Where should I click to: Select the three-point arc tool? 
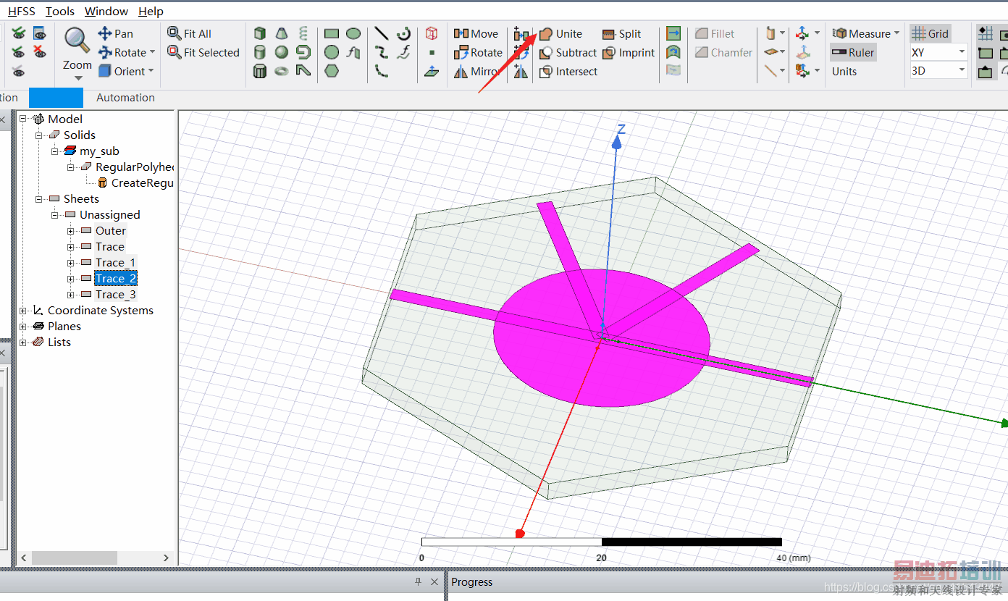pos(382,71)
